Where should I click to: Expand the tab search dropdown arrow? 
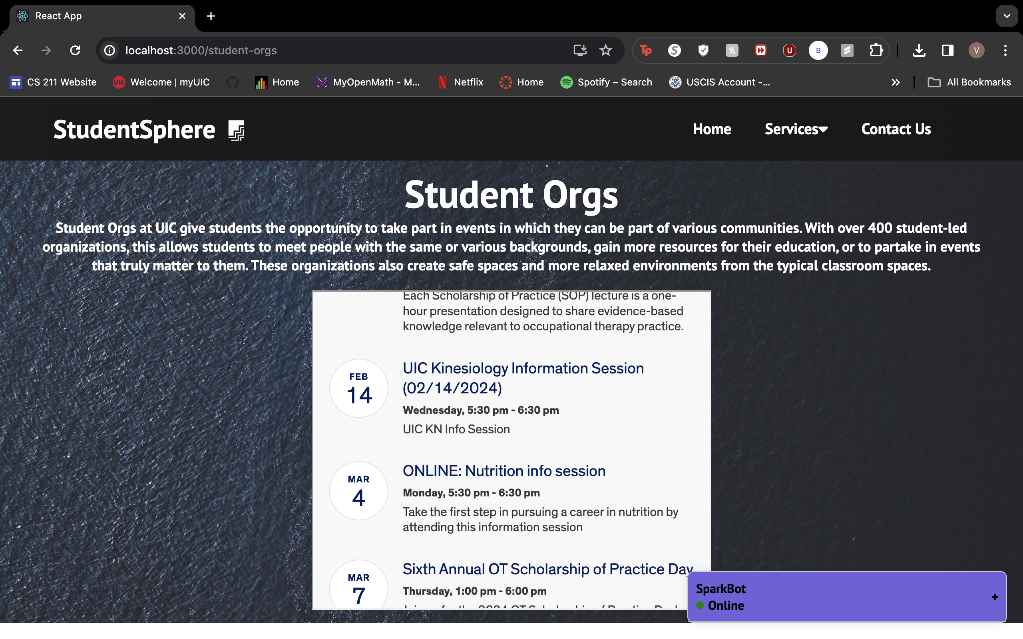[x=1007, y=16]
